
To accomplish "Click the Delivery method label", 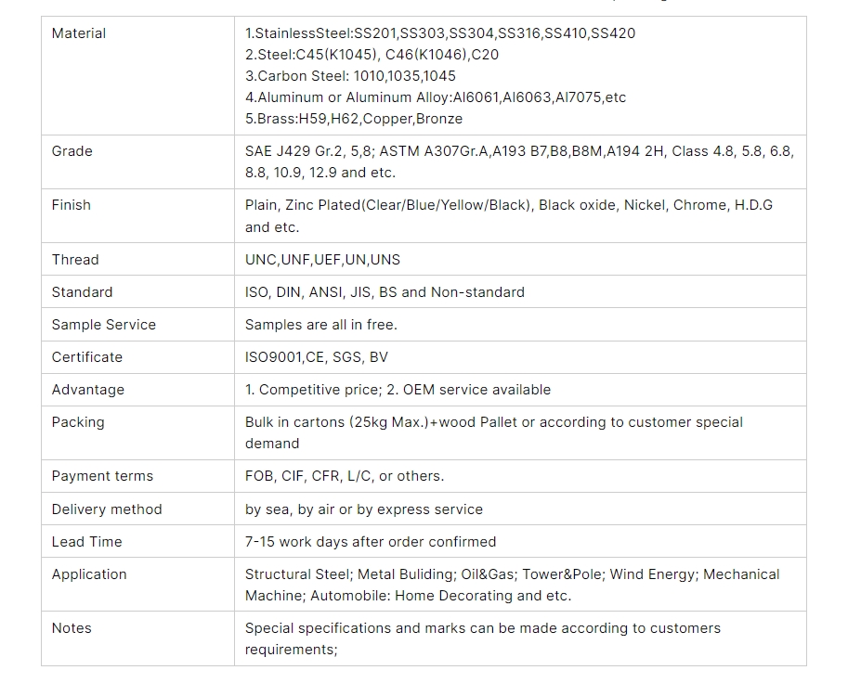I will coord(107,509).
